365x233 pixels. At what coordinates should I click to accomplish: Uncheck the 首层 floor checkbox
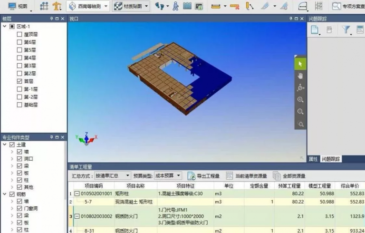pyautogui.click(x=19, y=81)
